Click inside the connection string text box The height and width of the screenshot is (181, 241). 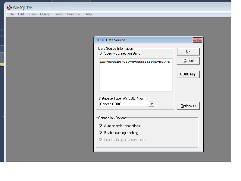coord(136,75)
